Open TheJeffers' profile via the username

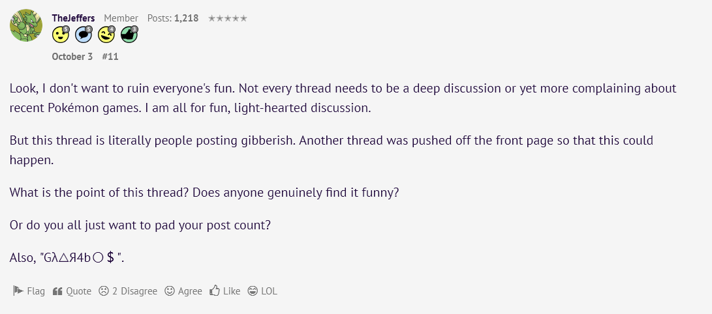coord(73,18)
